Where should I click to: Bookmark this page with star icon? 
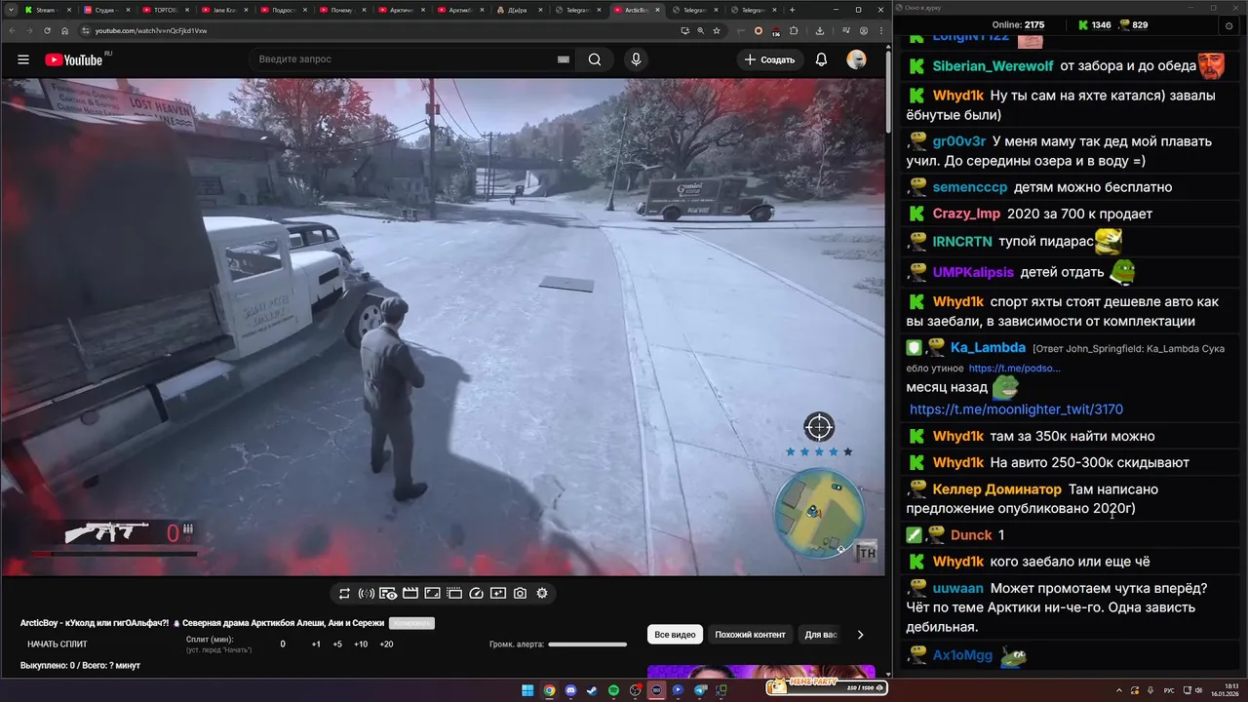(717, 30)
